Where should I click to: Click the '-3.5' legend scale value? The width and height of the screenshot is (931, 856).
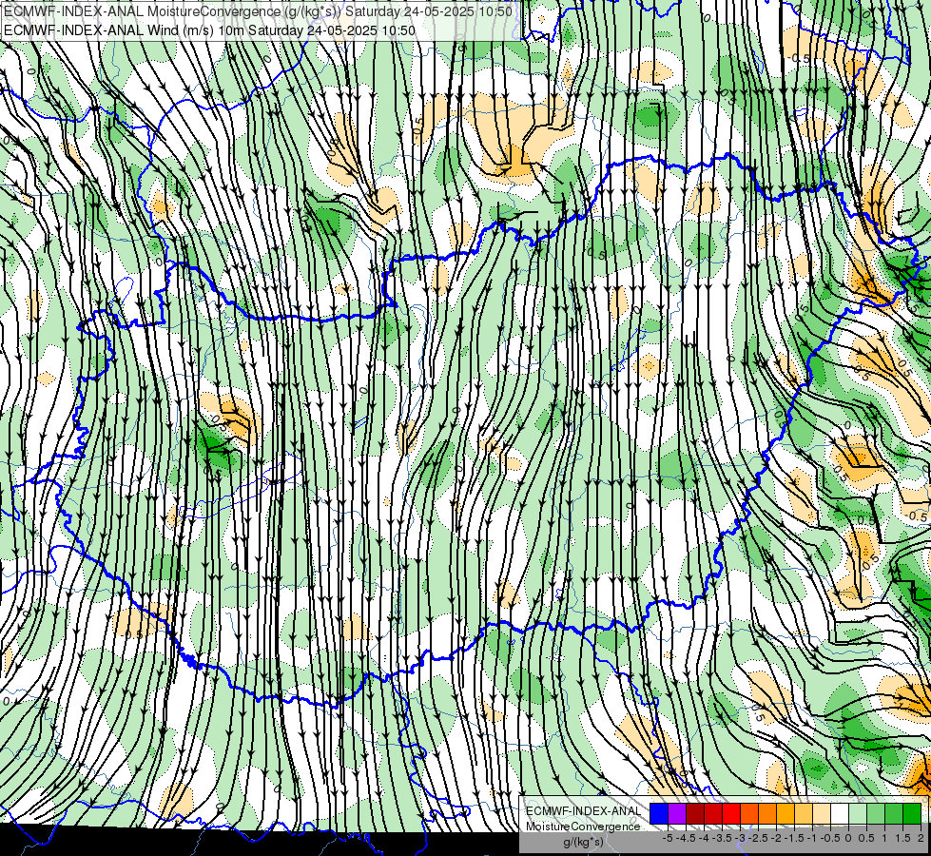coord(722,838)
